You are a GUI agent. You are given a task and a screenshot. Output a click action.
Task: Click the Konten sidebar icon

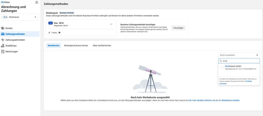tap(3, 28)
